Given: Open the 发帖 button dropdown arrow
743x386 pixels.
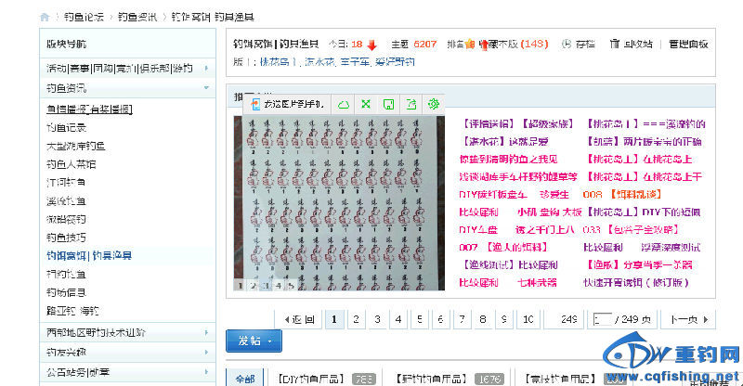Looking at the screenshot, I should tap(270, 341).
